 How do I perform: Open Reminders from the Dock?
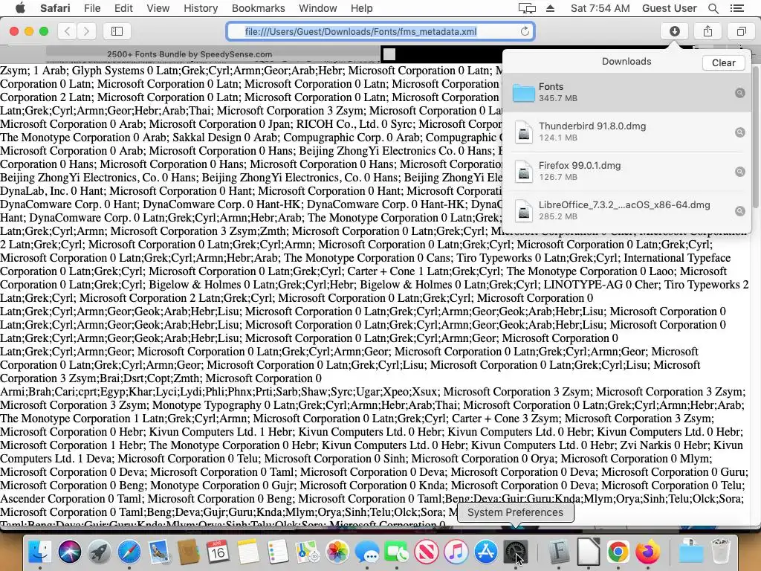pos(278,552)
